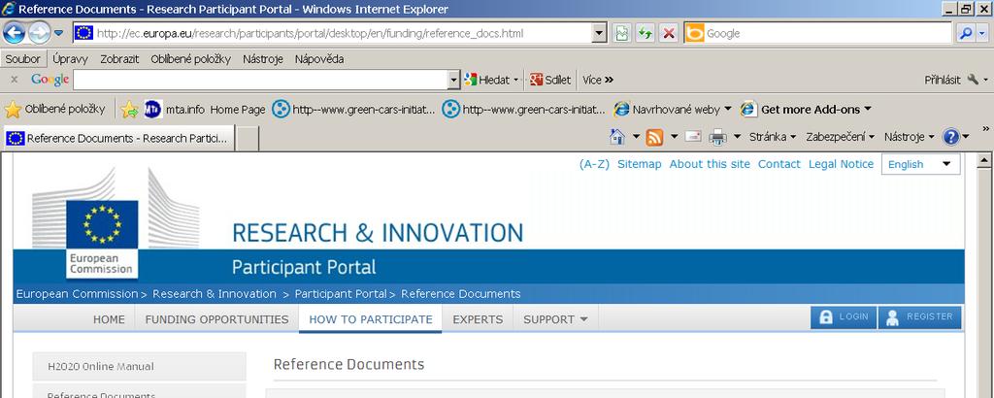Open the Zabezpečení command bar menu

coord(840,136)
